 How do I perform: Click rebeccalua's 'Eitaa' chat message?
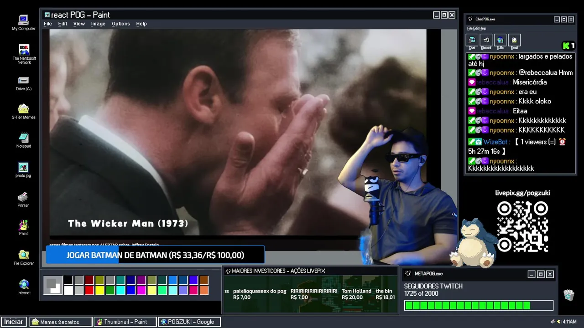[498, 111]
